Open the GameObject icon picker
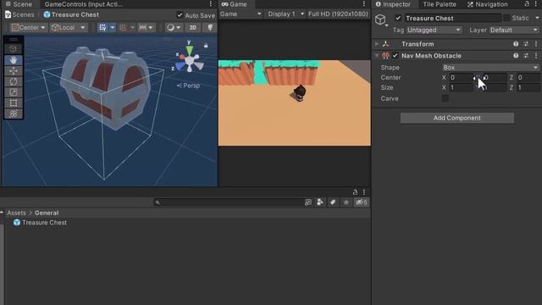This screenshot has height=305, width=542. (x=381, y=20)
